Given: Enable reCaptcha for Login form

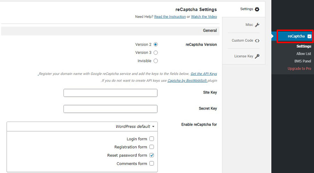Looking at the screenshot, I should tap(152, 139).
